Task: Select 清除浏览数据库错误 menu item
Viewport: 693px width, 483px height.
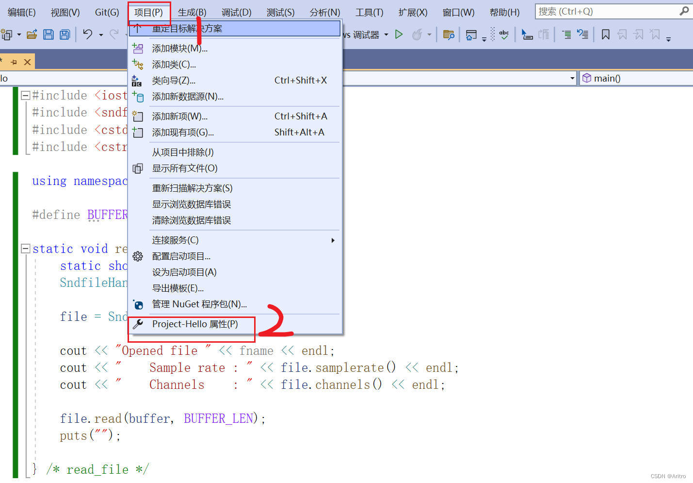Action: 235,220
